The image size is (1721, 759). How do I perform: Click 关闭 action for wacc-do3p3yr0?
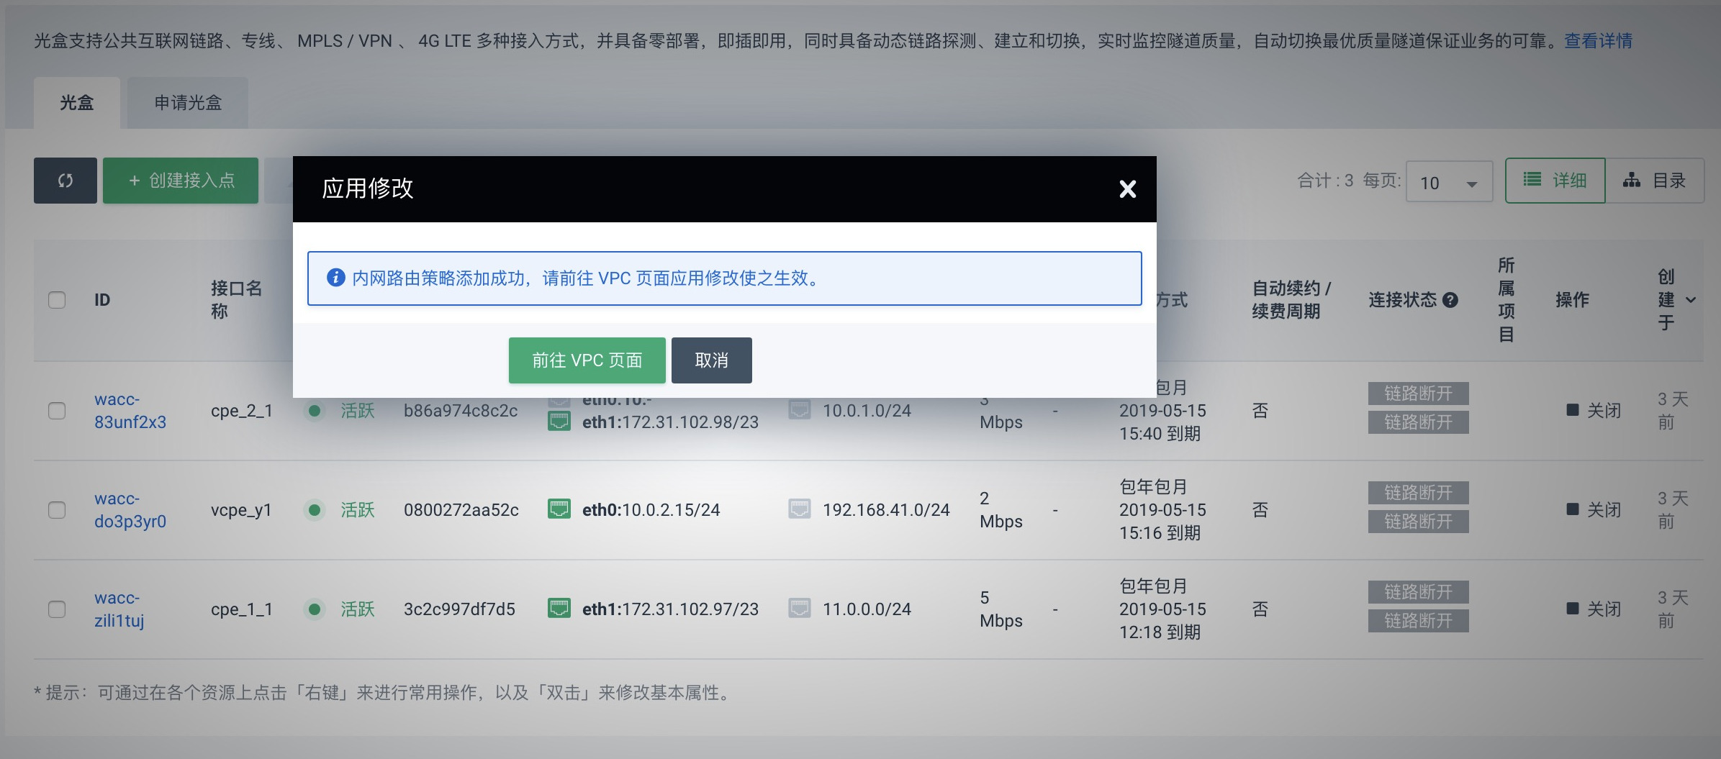point(1594,510)
